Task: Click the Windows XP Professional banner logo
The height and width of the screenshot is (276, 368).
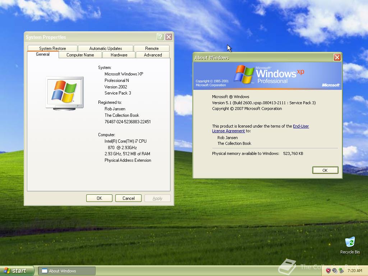Action: pyautogui.click(x=269, y=75)
